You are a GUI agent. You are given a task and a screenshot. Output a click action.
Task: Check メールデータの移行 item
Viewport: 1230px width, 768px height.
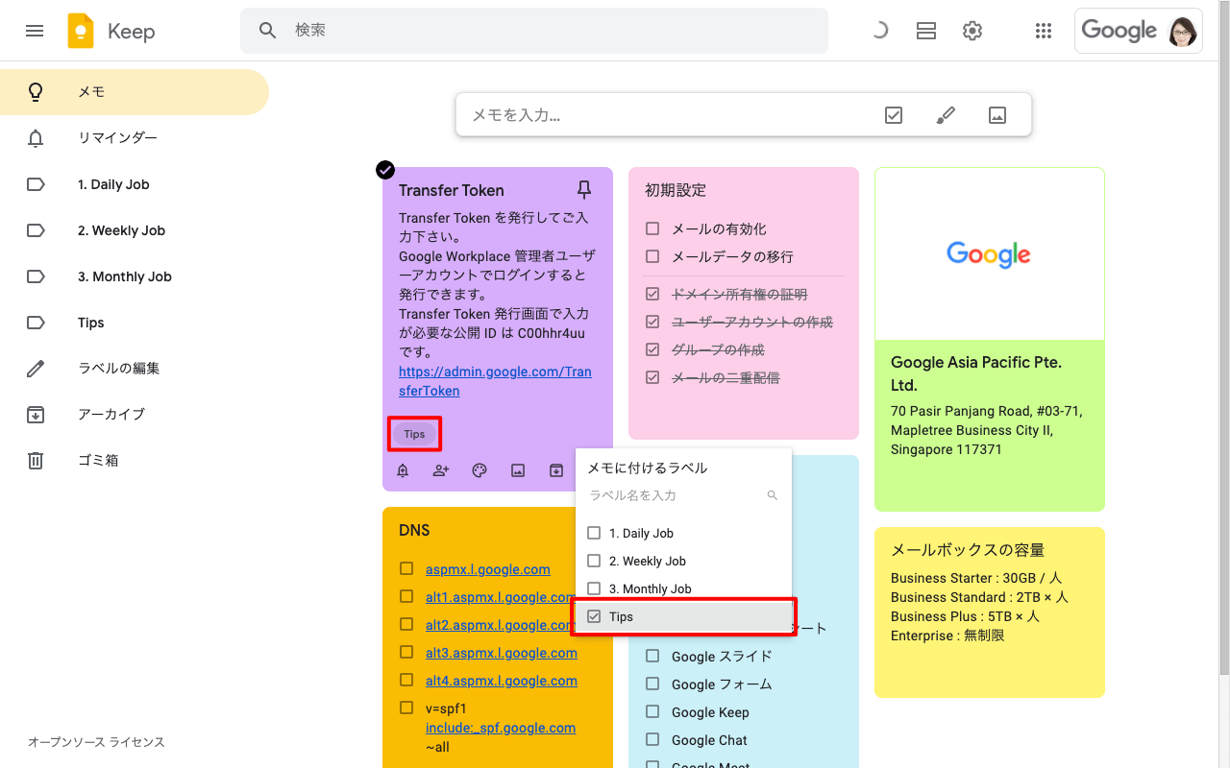point(652,256)
